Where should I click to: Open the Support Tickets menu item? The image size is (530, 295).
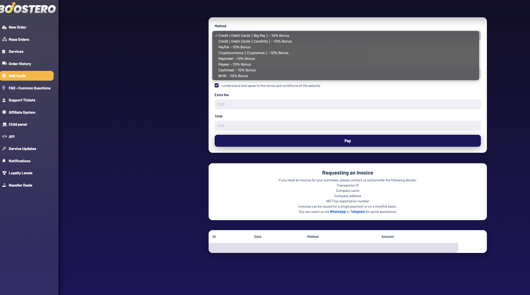[x=22, y=100]
